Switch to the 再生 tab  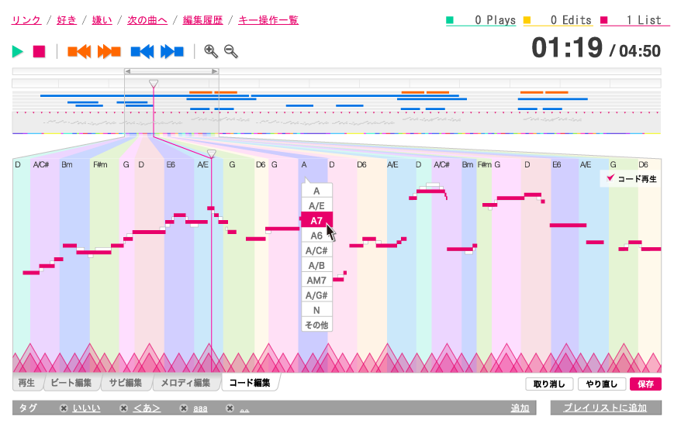(26, 382)
